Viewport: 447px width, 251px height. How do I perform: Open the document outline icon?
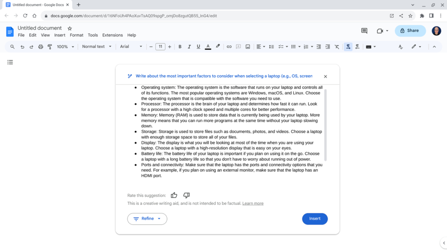10,62
